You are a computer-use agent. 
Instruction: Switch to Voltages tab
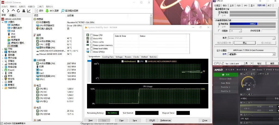pyautogui.click(x=119, y=57)
